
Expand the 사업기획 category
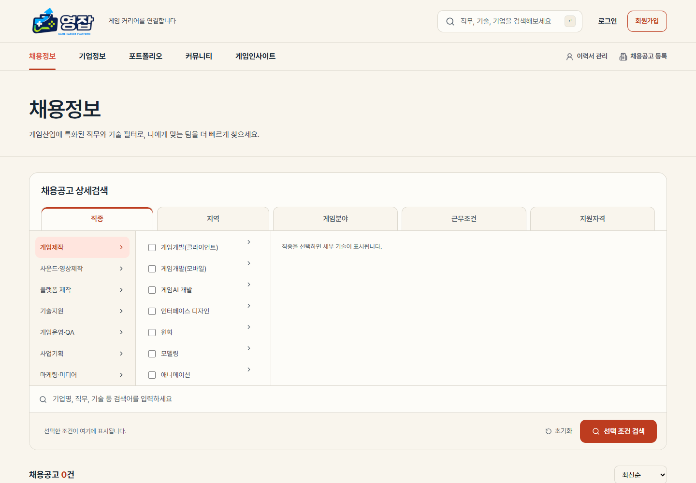[x=82, y=354]
